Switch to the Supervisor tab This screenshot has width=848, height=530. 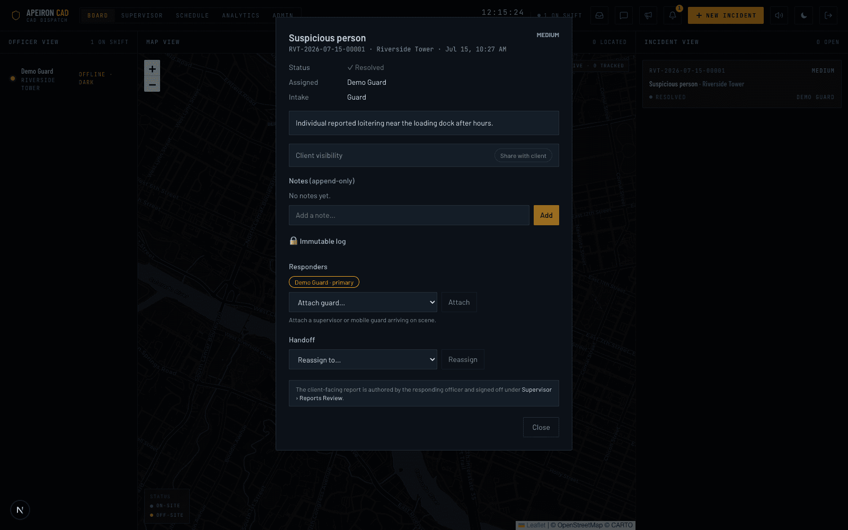(x=142, y=15)
